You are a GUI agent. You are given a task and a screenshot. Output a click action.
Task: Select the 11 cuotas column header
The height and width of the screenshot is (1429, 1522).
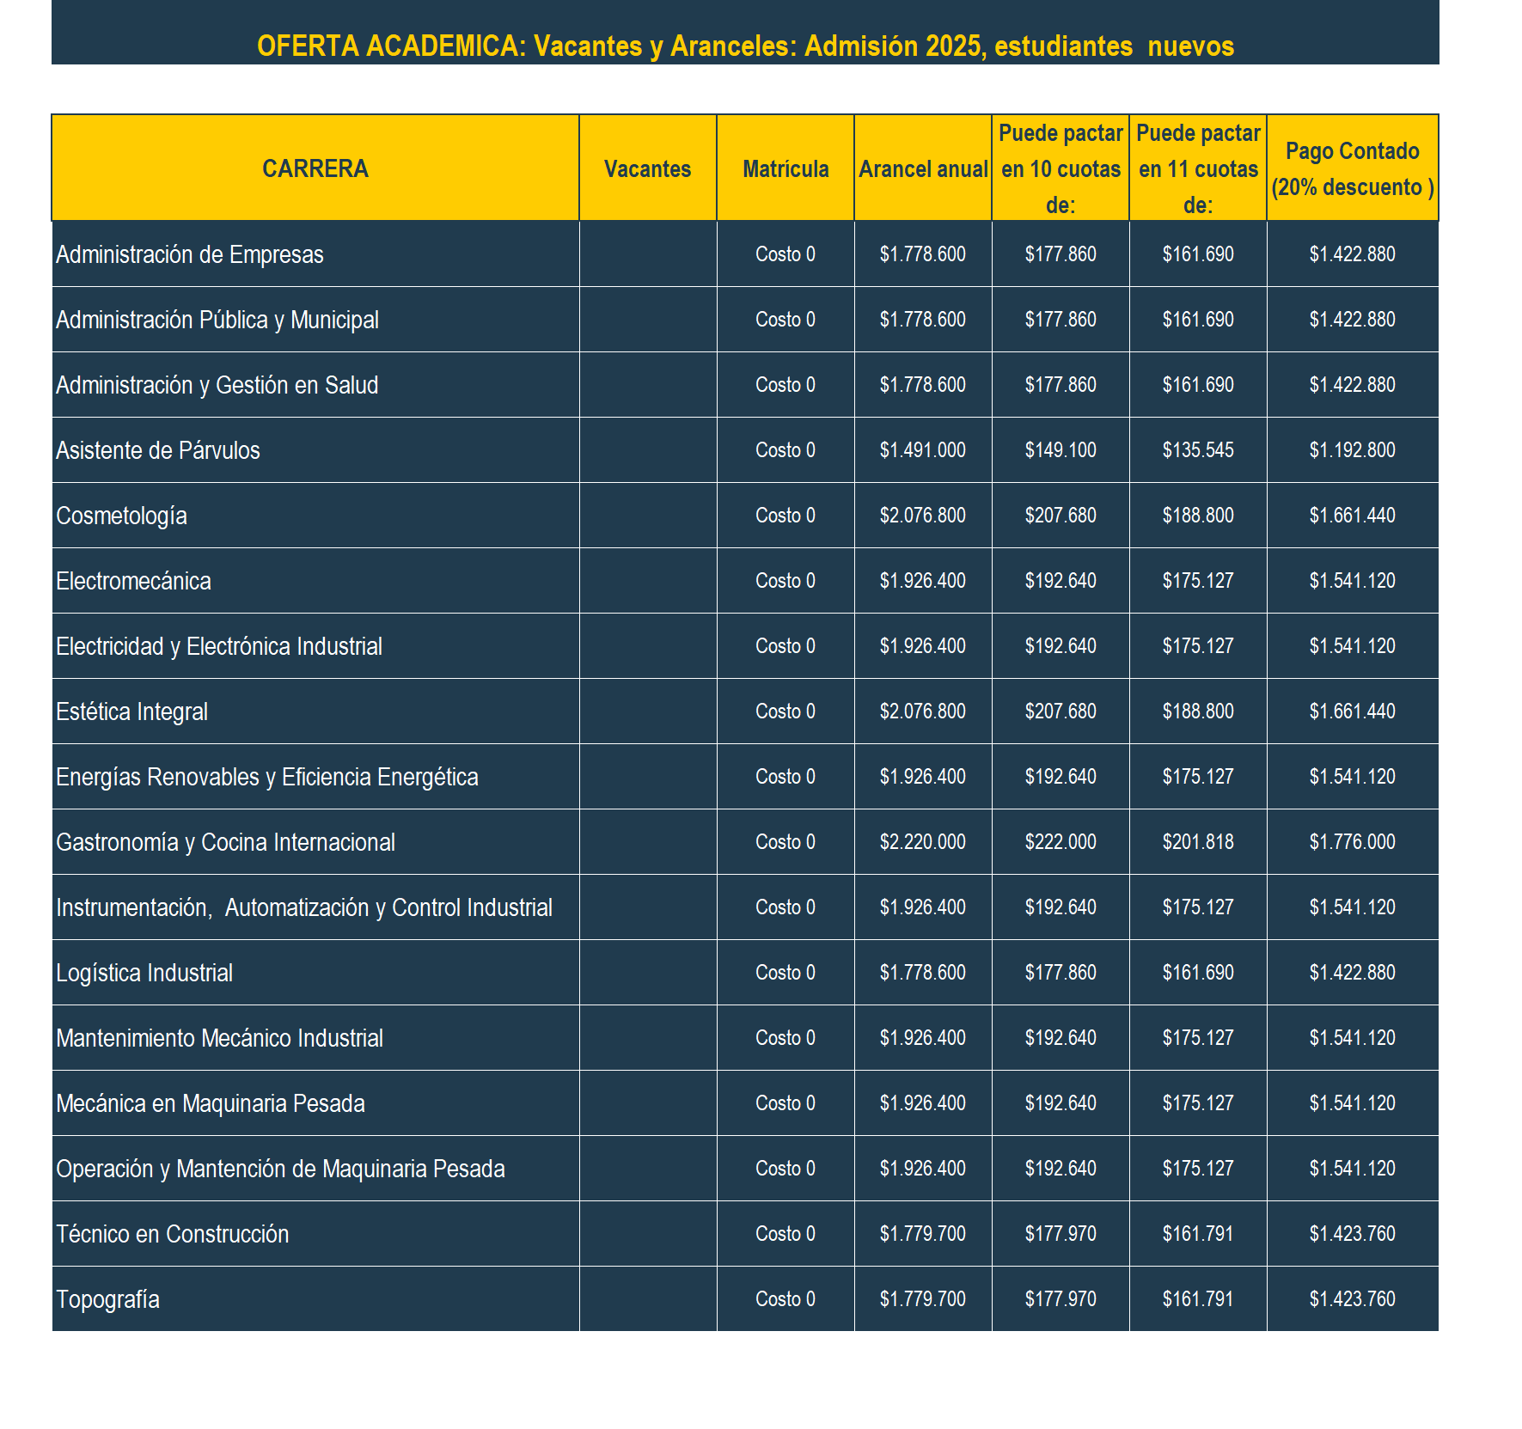[1198, 168]
